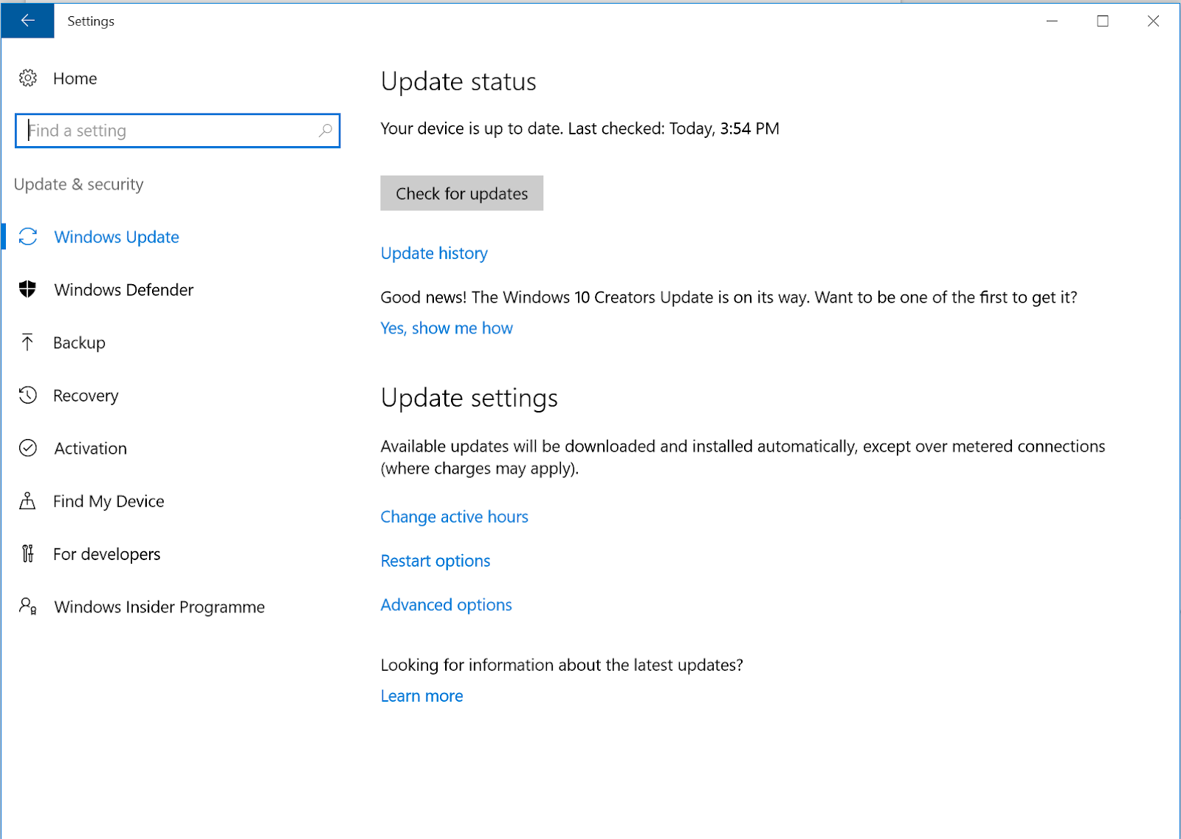The height and width of the screenshot is (839, 1181).
Task: Click 'Your device is up to date' text
Action: (x=580, y=128)
